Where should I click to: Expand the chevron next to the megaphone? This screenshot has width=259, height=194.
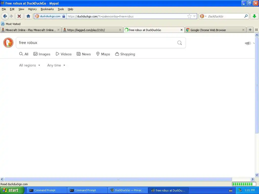pyautogui.click(x=254, y=43)
